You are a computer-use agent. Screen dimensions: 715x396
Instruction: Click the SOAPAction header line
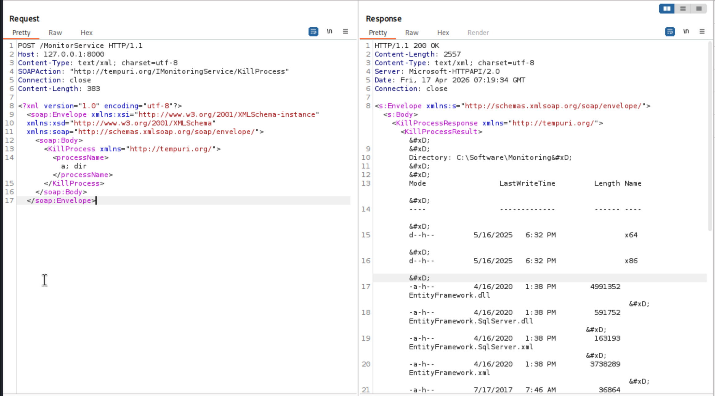(153, 71)
